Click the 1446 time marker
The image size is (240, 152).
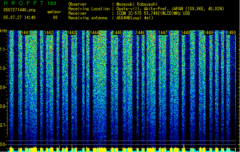click(x=140, y=33)
